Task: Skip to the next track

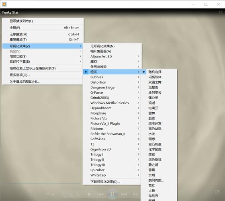Action: click(x=124, y=194)
